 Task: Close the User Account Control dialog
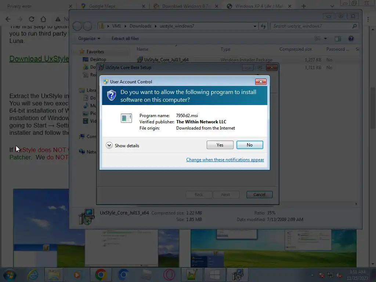pos(261,82)
